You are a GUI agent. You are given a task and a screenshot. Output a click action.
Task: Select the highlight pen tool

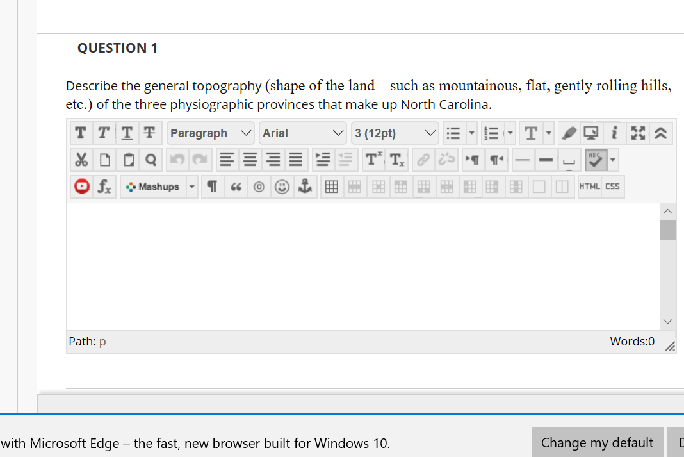(568, 133)
